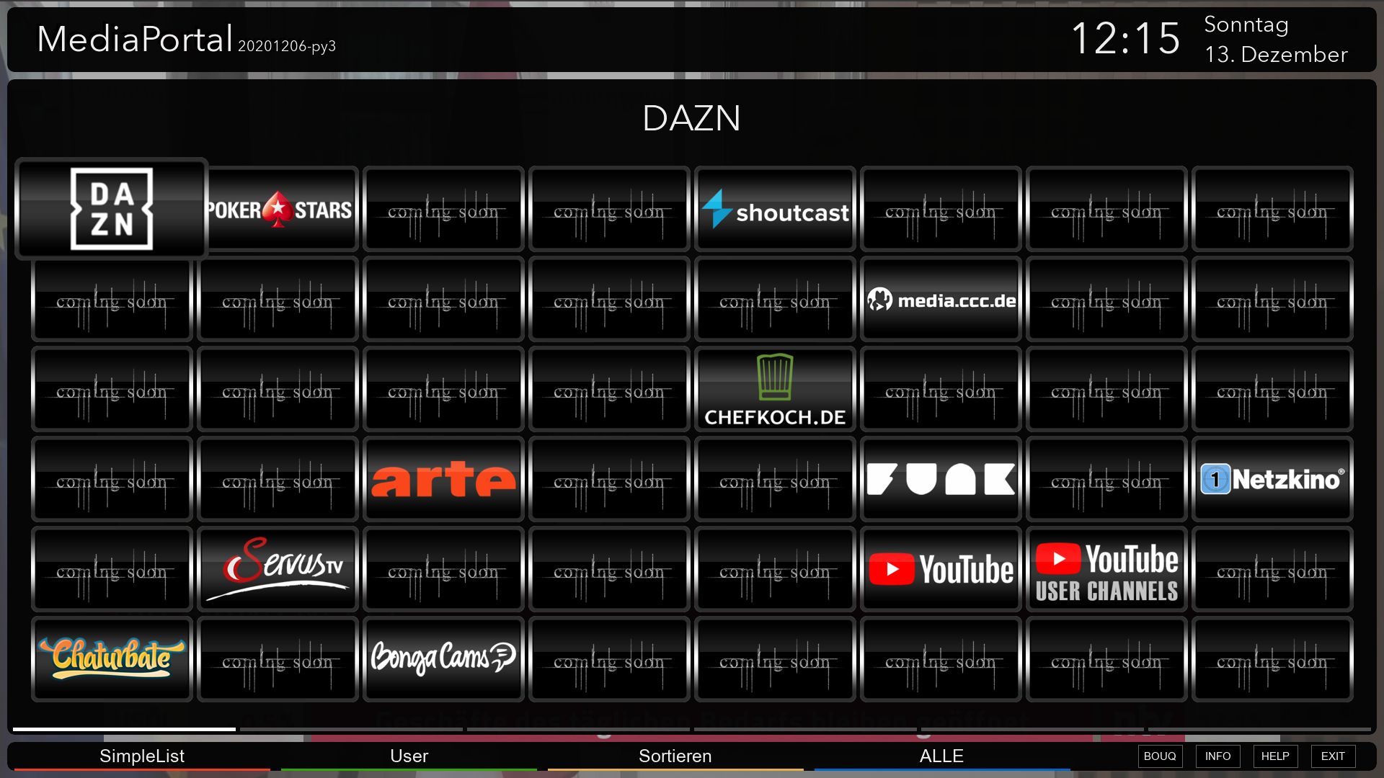
Task: Open the shoutcast plugin
Action: click(775, 210)
